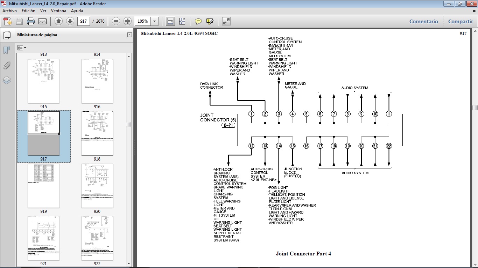The height and width of the screenshot is (268, 478).
Task: Add a sticky note comment
Action: (198, 21)
